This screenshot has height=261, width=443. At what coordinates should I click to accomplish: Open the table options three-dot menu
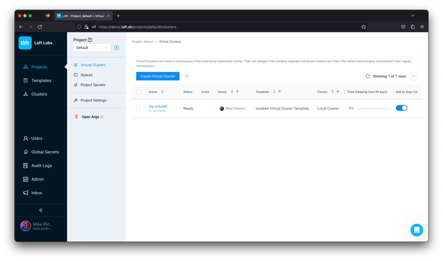pos(414,76)
